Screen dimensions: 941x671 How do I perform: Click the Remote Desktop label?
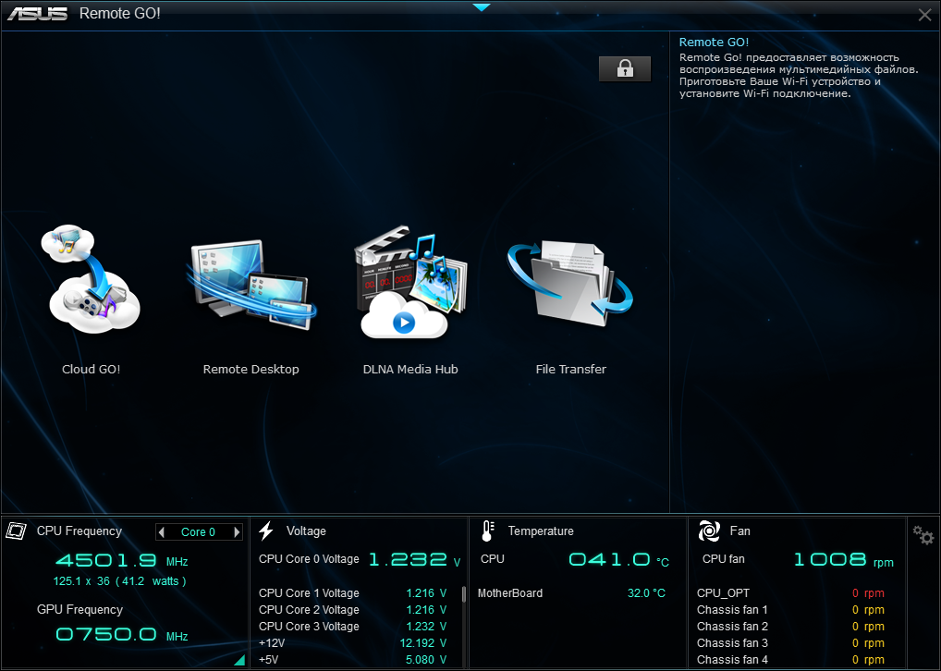(x=251, y=369)
